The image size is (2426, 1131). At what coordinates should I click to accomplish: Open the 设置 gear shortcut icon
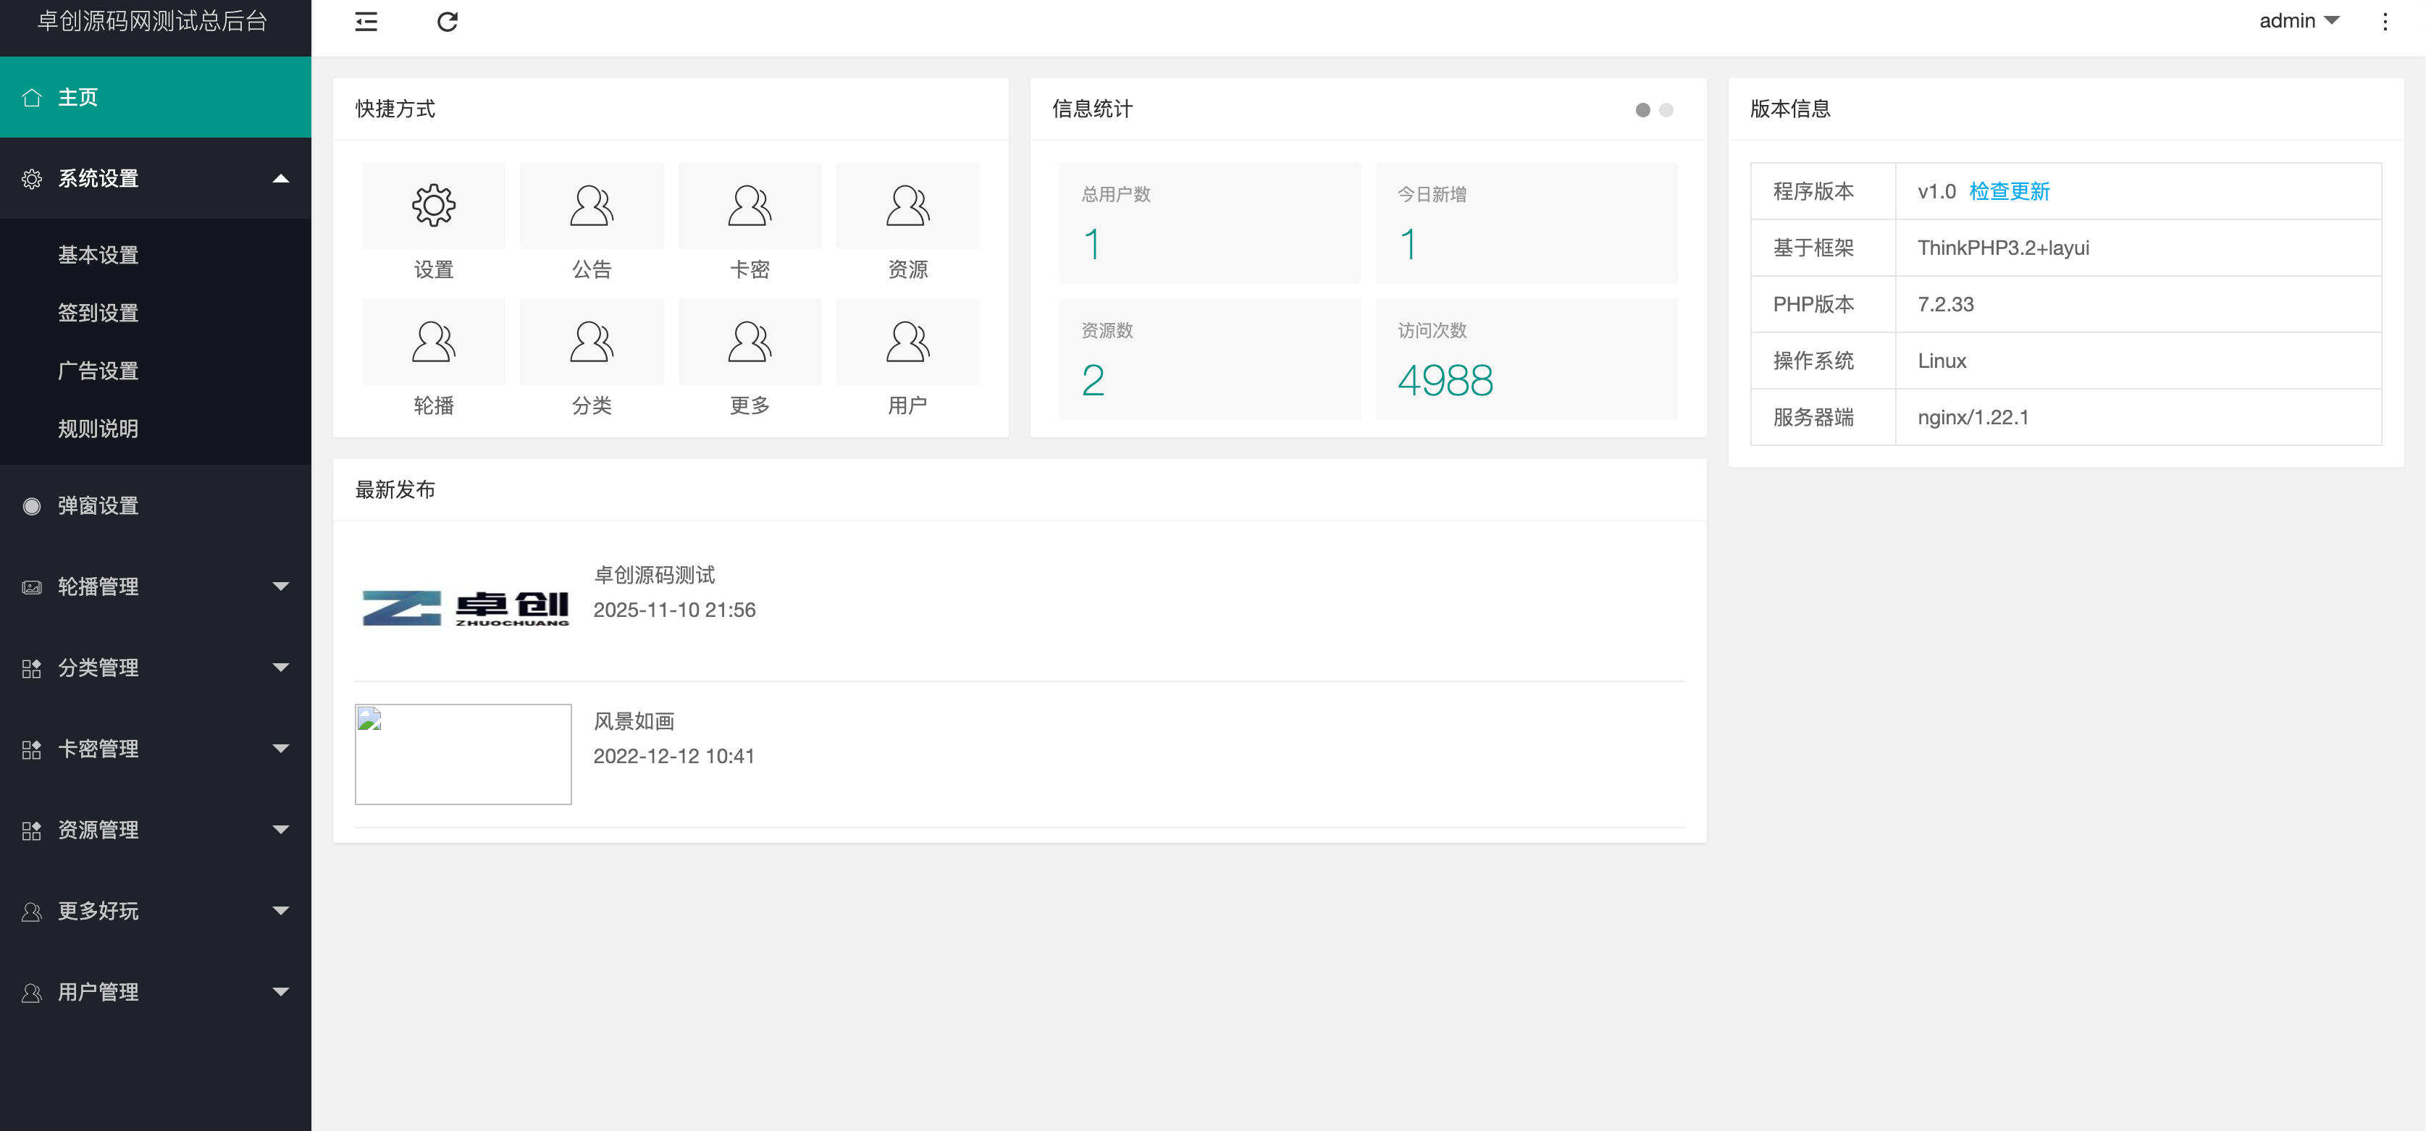pos(433,206)
